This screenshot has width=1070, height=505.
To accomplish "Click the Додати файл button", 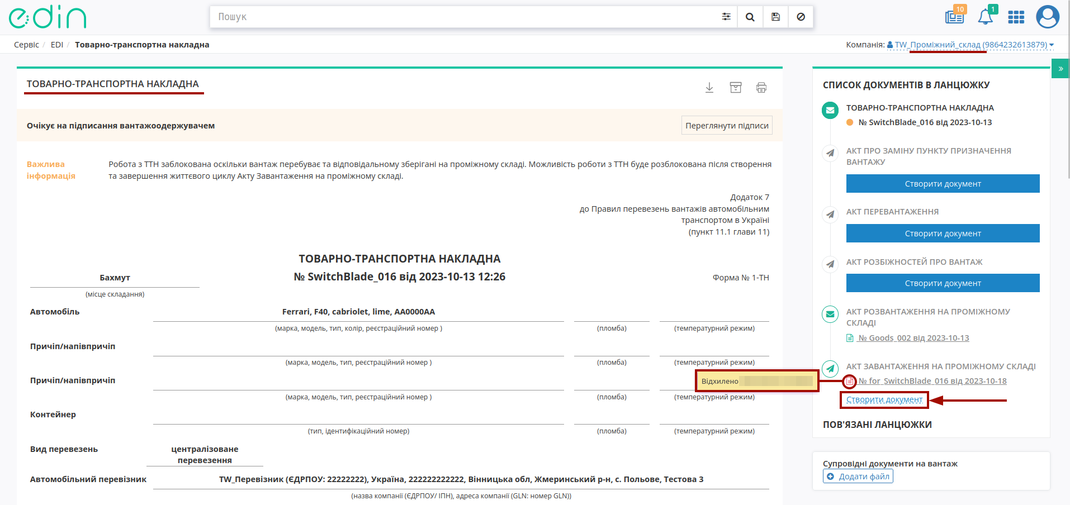I will pos(858,477).
